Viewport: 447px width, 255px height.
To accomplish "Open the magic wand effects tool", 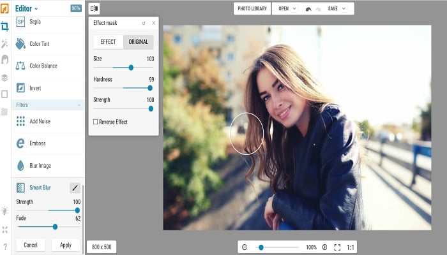I will point(4,43).
